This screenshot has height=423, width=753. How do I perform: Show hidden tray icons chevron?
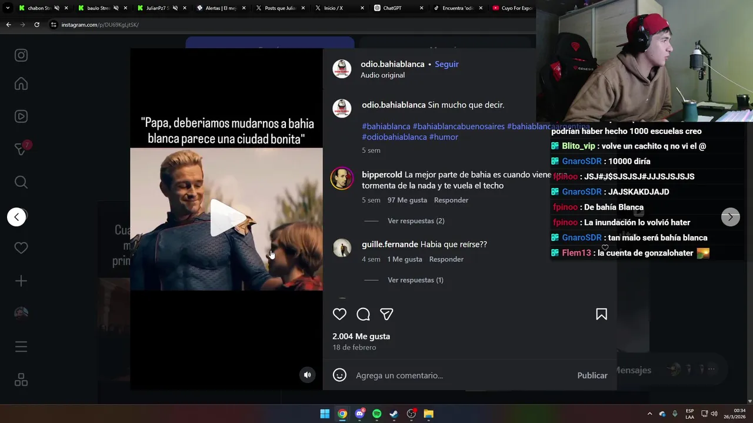[649, 414]
